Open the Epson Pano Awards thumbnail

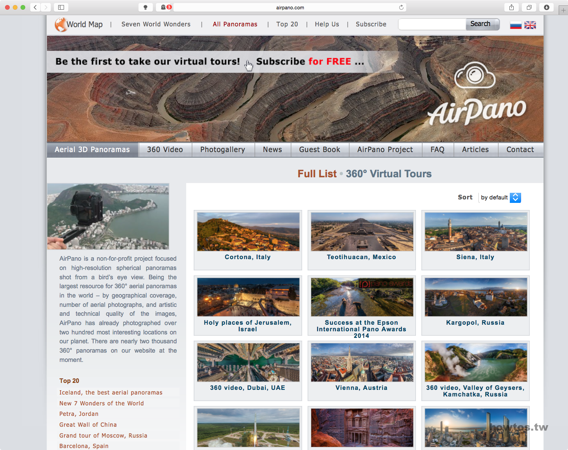click(362, 297)
